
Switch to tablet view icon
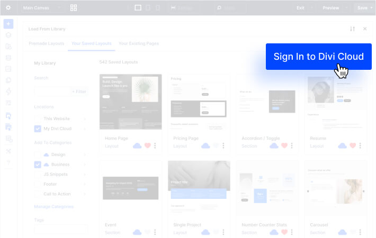[x=148, y=7]
